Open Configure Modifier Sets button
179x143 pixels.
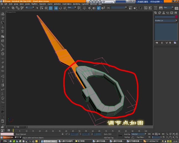175,43
